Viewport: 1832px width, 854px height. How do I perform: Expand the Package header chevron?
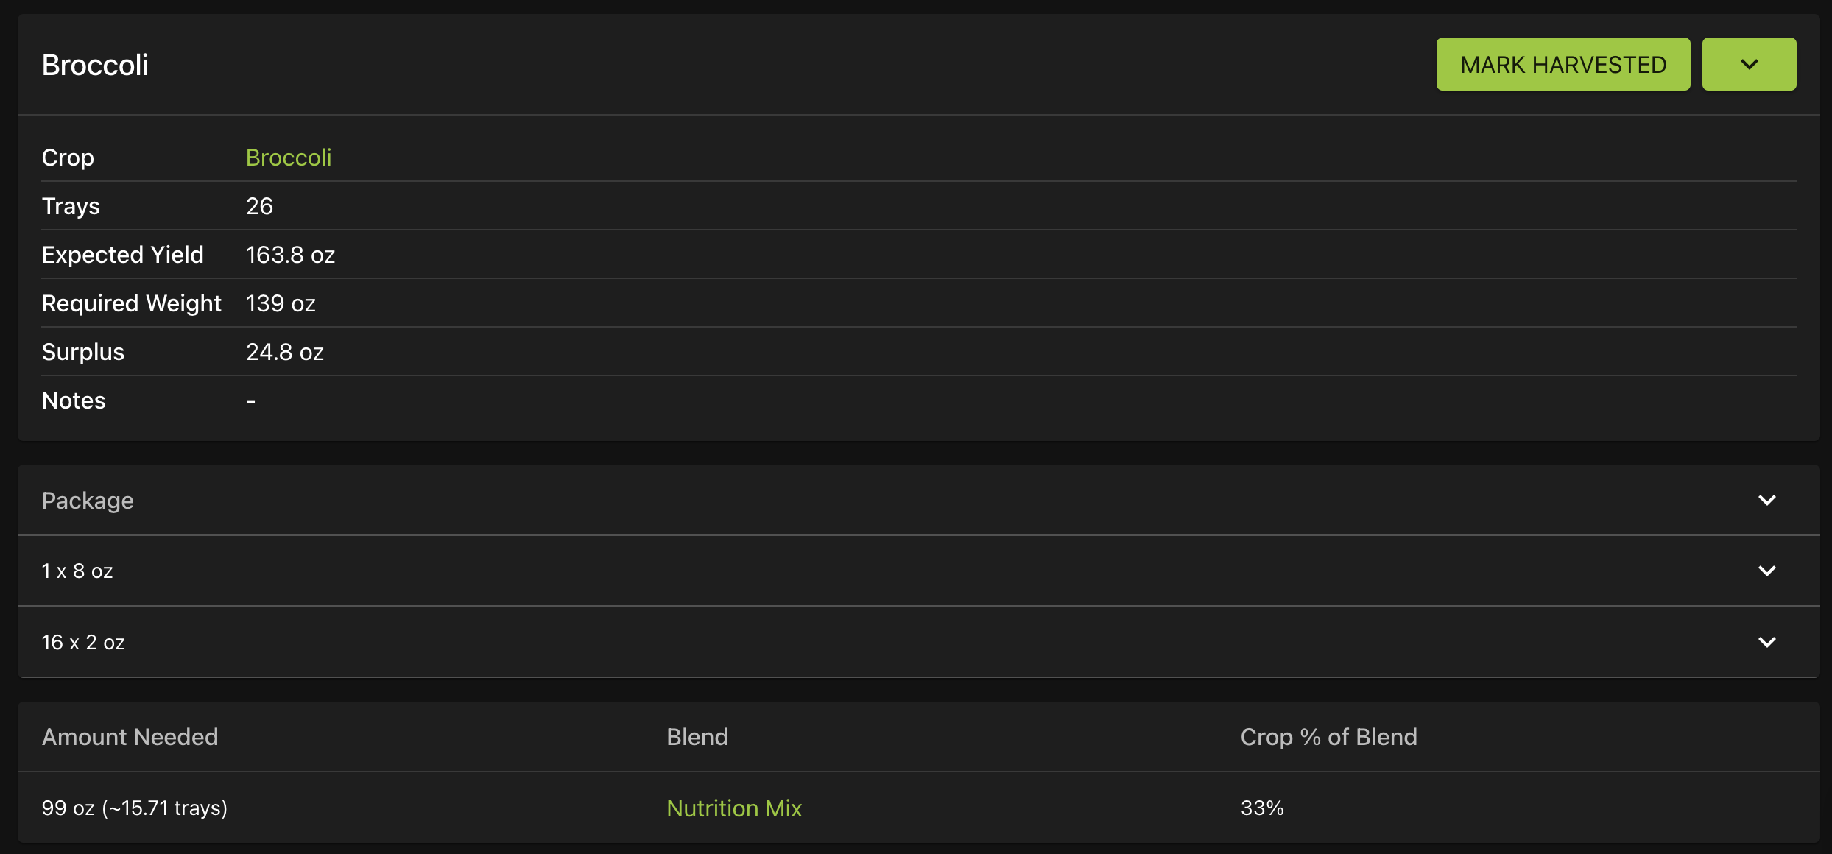(1767, 501)
